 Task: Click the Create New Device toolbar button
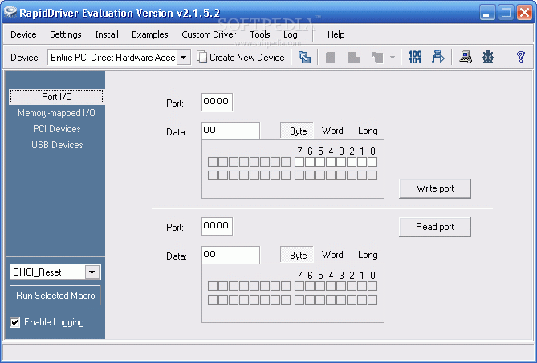click(x=241, y=58)
